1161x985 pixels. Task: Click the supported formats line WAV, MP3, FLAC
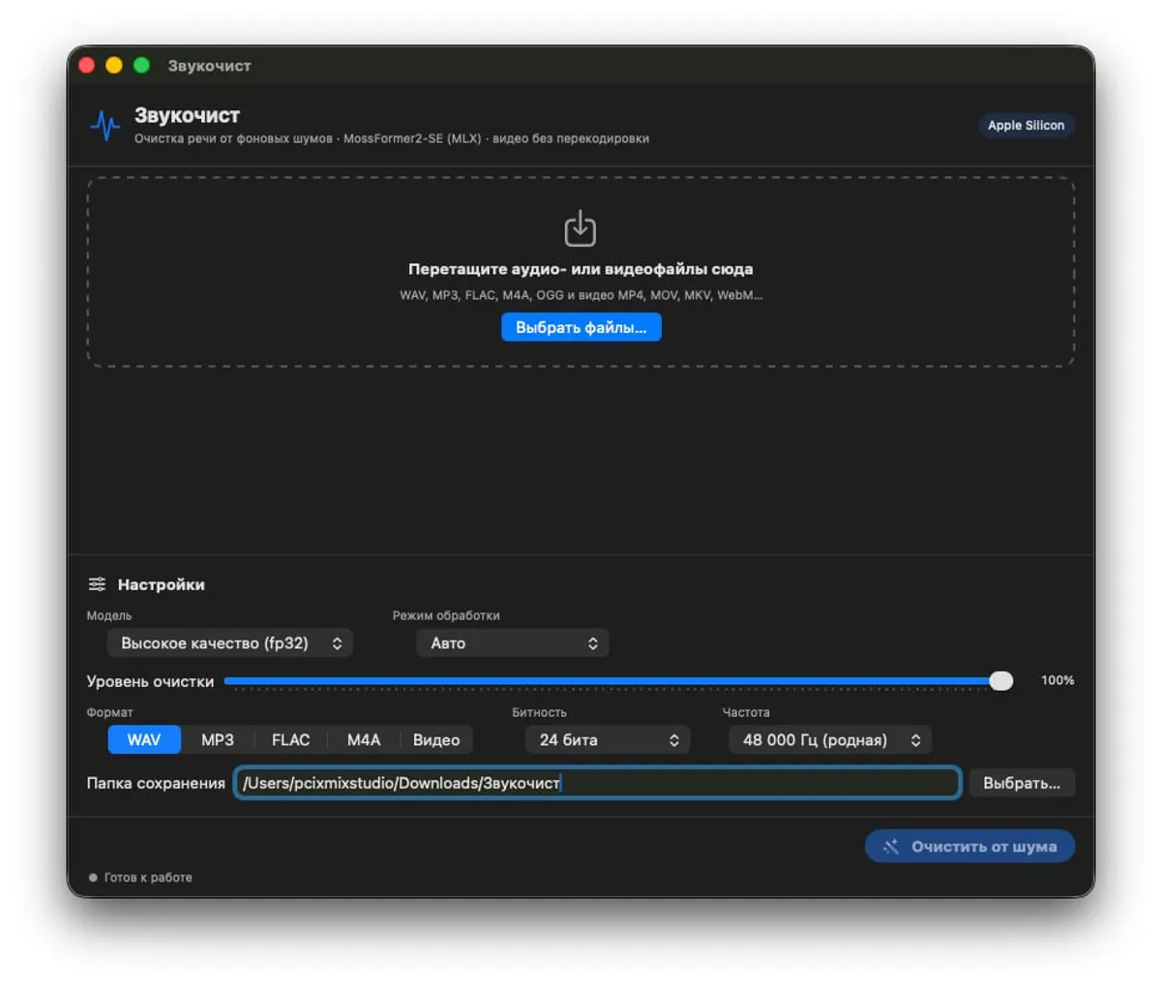[581, 295]
